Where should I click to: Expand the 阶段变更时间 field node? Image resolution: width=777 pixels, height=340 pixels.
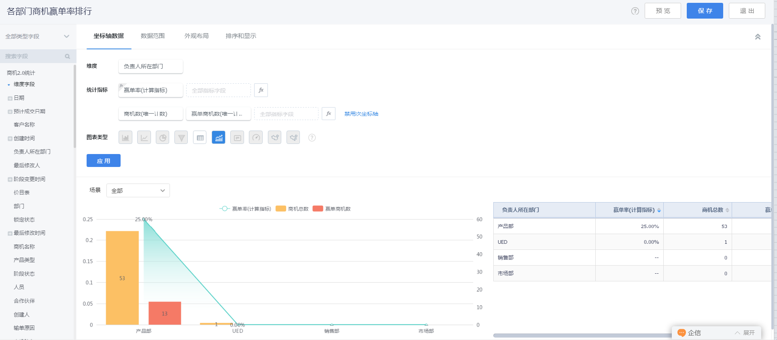[10, 180]
